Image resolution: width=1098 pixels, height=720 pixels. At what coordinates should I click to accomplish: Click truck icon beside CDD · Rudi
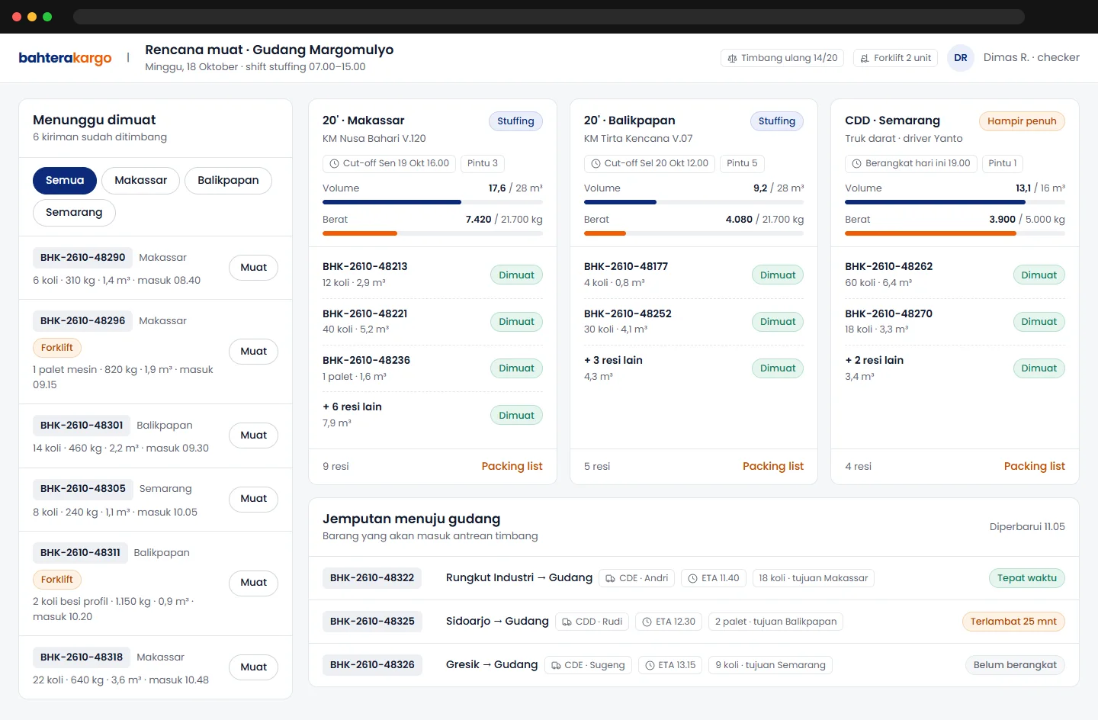pos(567,622)
